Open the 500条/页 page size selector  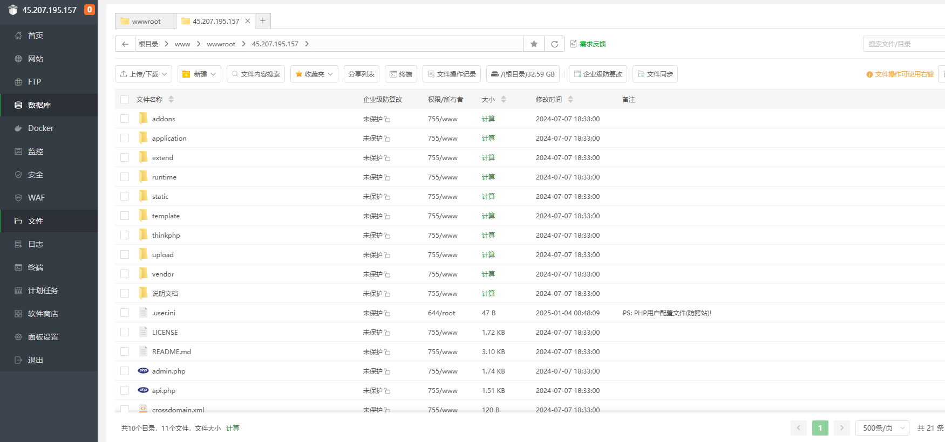pos(882,428)
